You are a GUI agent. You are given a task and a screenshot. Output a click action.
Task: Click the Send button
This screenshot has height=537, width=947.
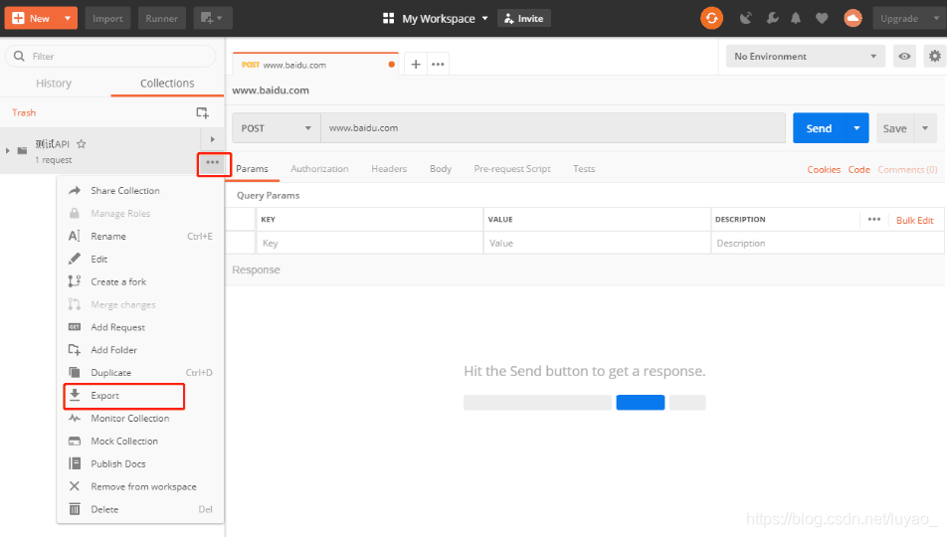(819, 128)
